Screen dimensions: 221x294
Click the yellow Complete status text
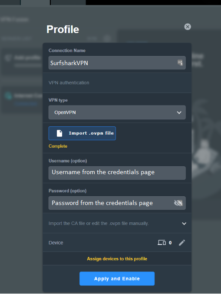pyautogui.click(x=58, y=146)
